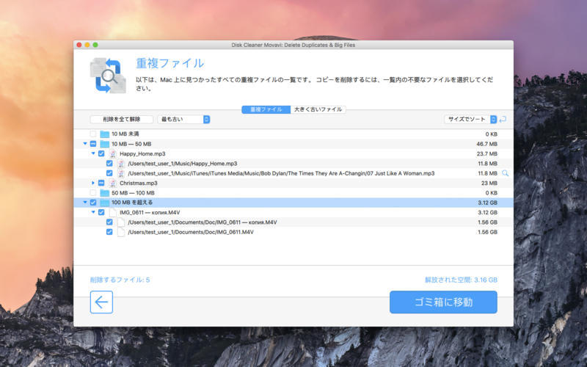Click the folder icon for 50 MB — 100 MB
This screenshot has width=587, height=367.
coord(104,193)
